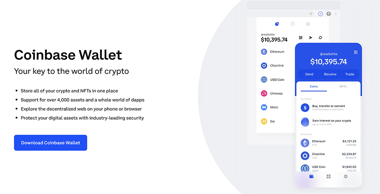Open the QR code icon in extension
The image size is (380, 194).
[x=301, y=38]
